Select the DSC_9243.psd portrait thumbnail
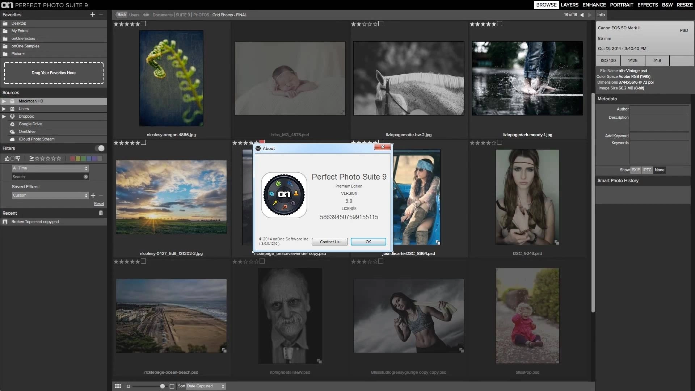This screenshot has height=391, width=695. pos(527,197)
